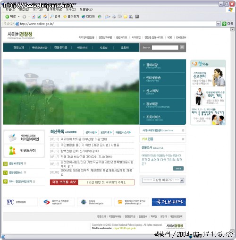Show browsing History from toolbar icon
Viewport: 236px width, 240px height.
100,17
